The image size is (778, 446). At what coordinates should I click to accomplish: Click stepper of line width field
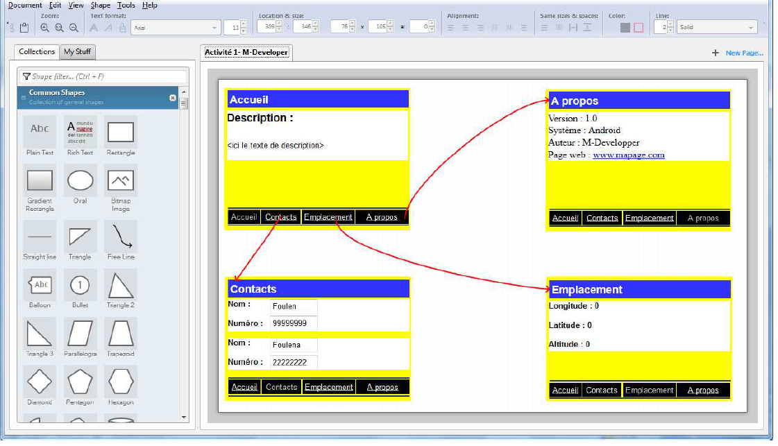(x=670, y=27)
